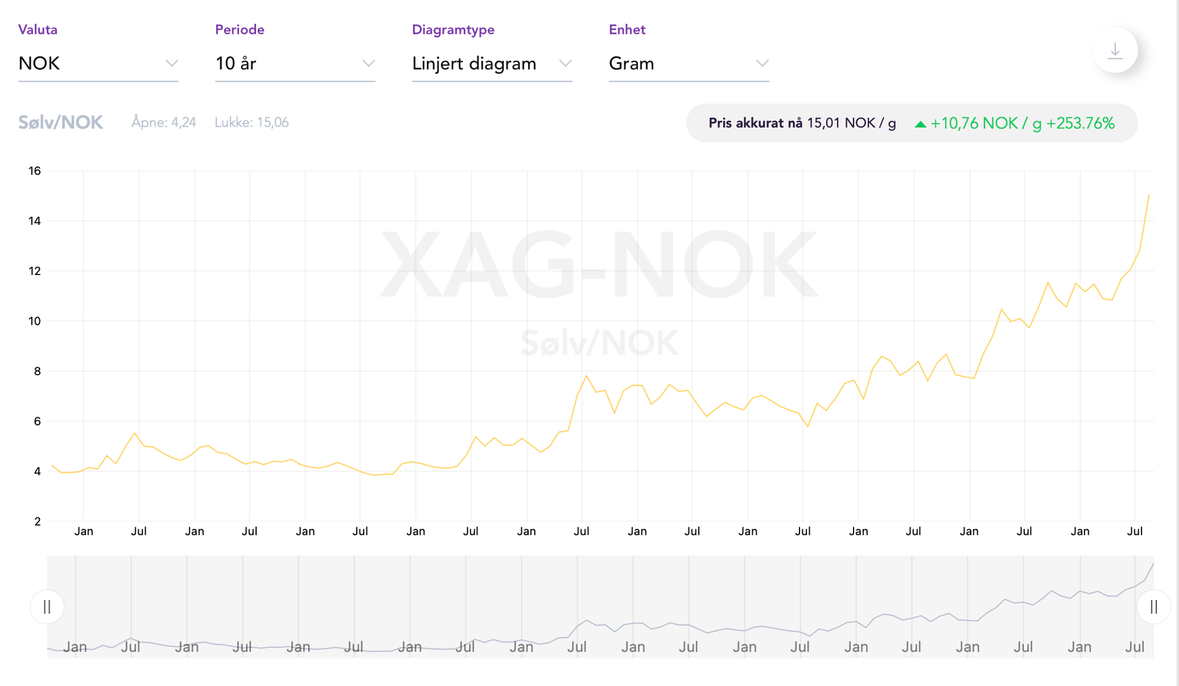Open the Valuta NOK dropdown
The image size is (1179, 686).
coord(98,63)
